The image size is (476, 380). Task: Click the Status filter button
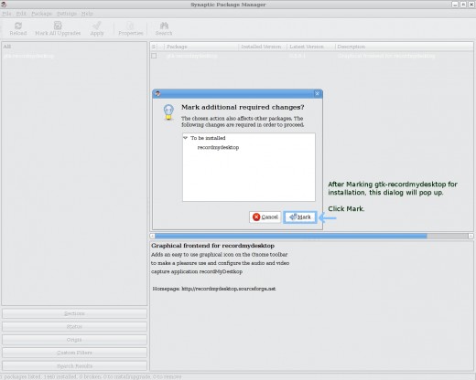point(74,326)
